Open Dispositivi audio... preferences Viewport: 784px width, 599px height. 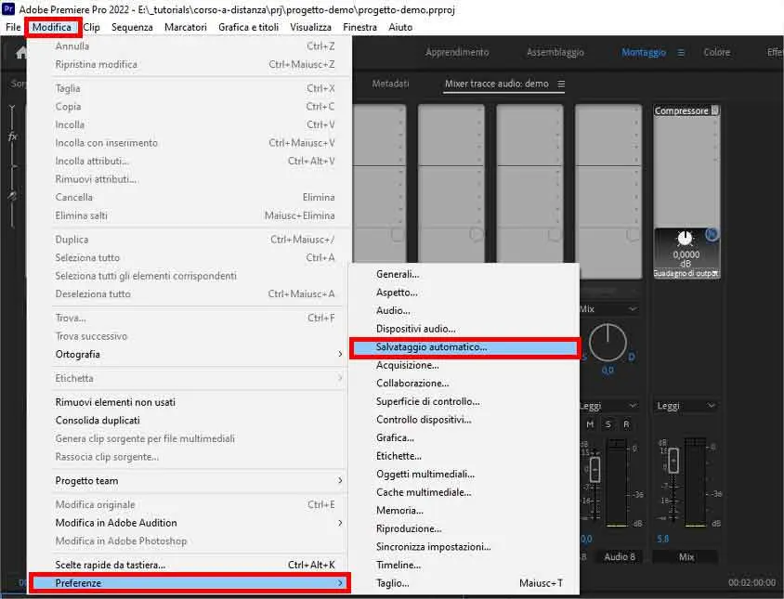point(464,329)
